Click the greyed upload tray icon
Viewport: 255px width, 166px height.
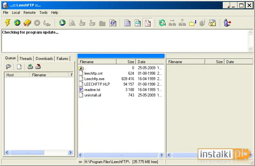[x=92, y=23]
